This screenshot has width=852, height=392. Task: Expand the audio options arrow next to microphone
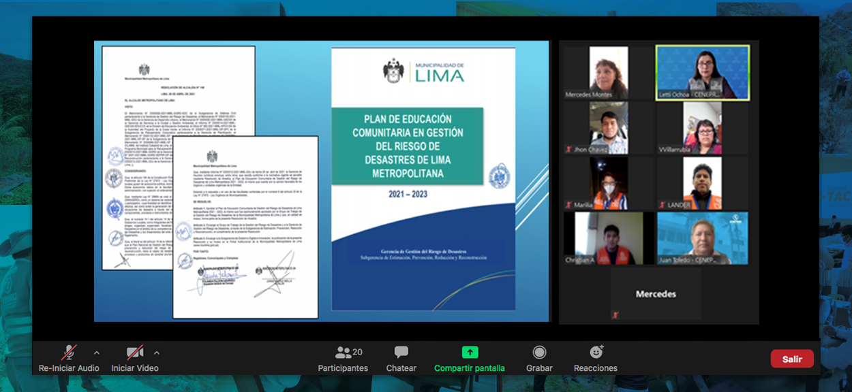pyautogui.click(x=97, y=353)
